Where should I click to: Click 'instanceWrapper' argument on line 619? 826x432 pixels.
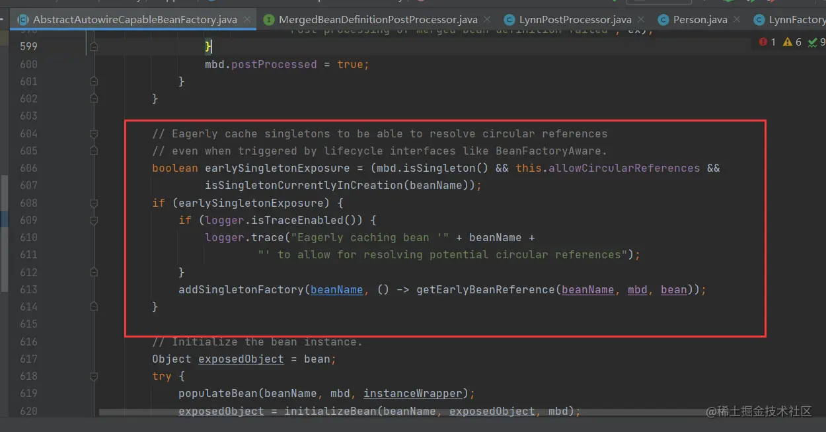[x=413, y=393]
